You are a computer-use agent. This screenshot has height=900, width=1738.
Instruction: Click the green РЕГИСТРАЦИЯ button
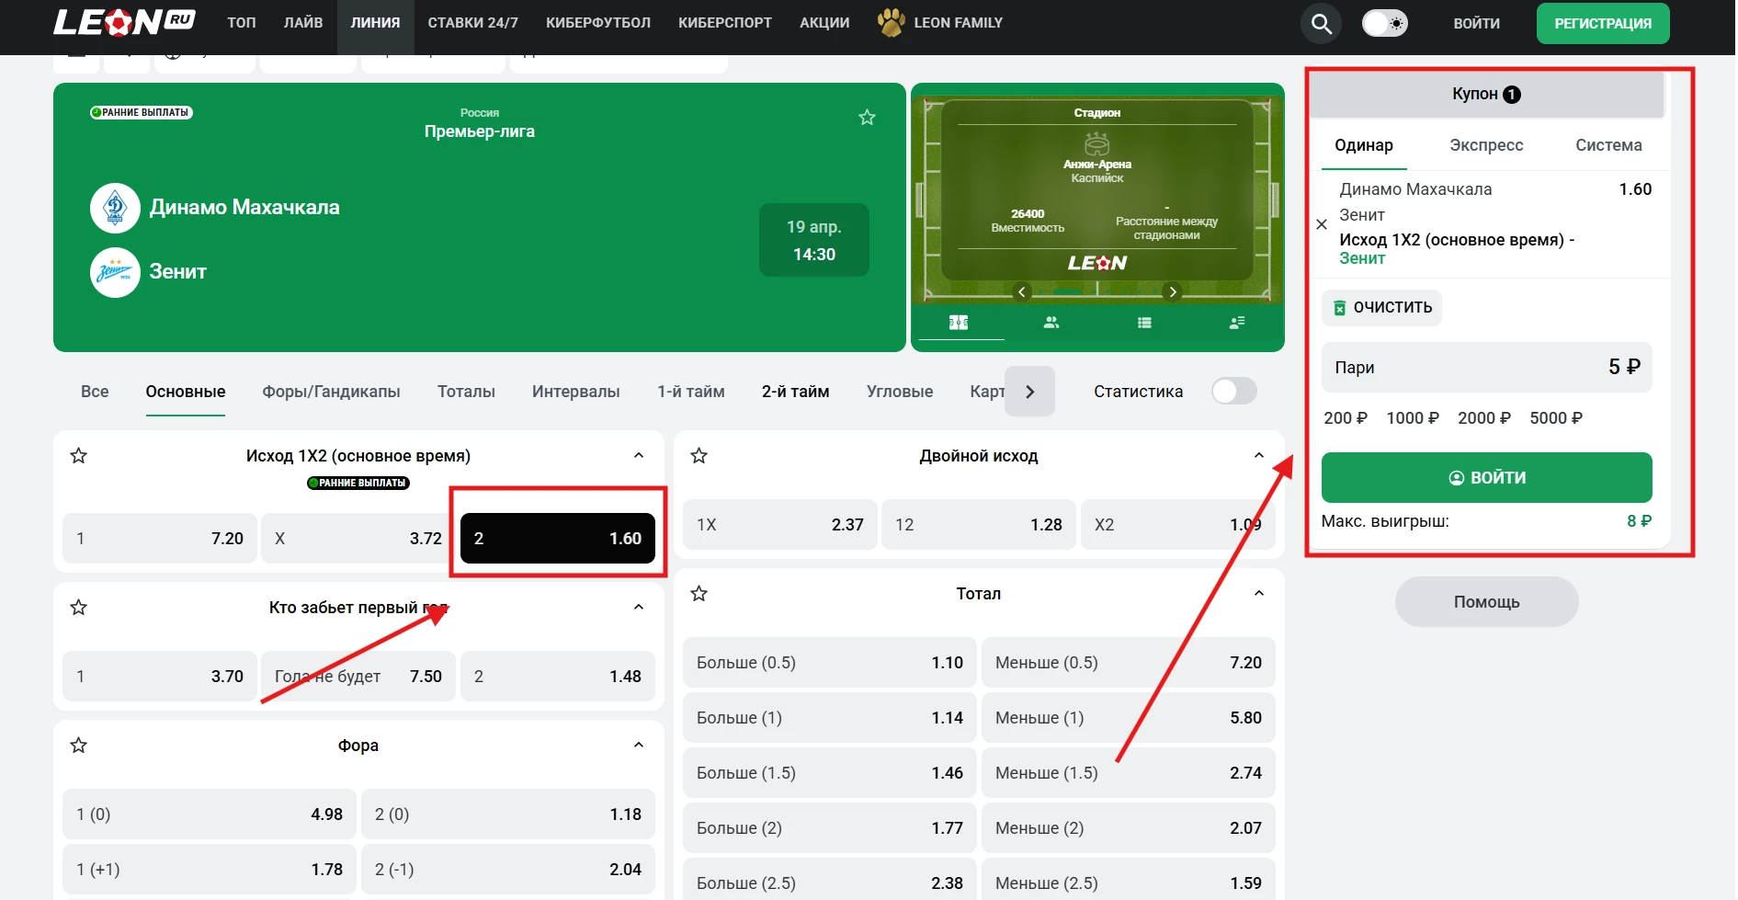(x=1602, y=24)
